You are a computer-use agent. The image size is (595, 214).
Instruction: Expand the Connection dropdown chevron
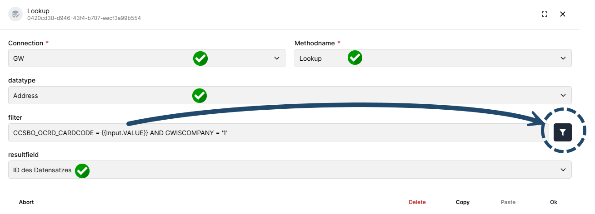277,58
